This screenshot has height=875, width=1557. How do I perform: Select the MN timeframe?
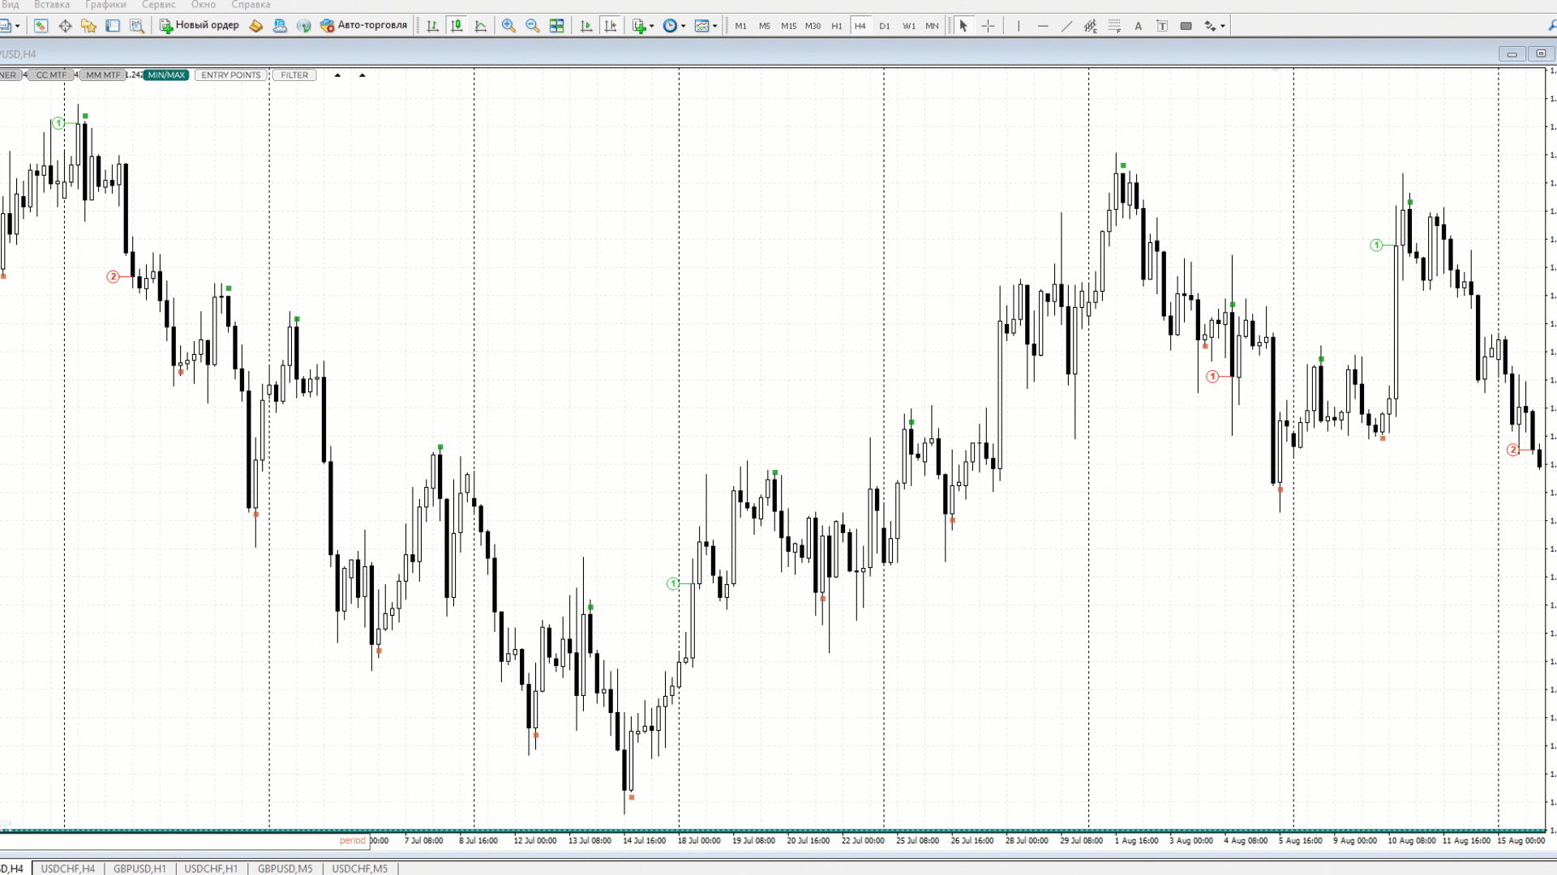(932, 26)
